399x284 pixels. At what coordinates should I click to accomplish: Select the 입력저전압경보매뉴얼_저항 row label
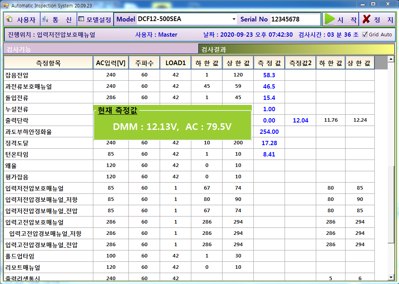tap(41, 200)
